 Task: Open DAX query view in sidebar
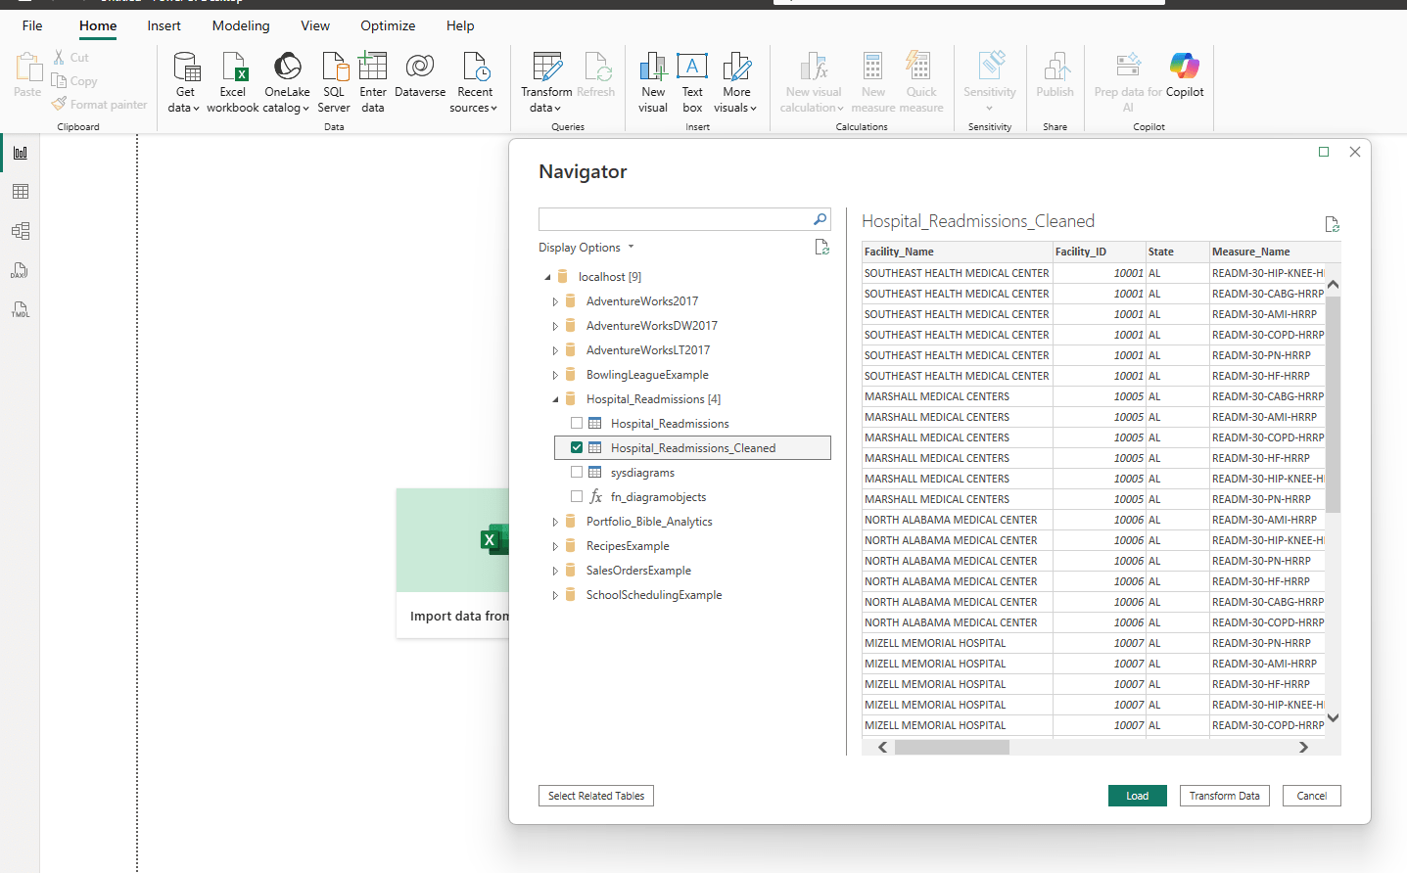tap(21, 270)
